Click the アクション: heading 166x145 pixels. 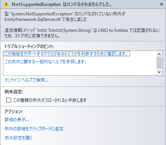coord(14,111)
